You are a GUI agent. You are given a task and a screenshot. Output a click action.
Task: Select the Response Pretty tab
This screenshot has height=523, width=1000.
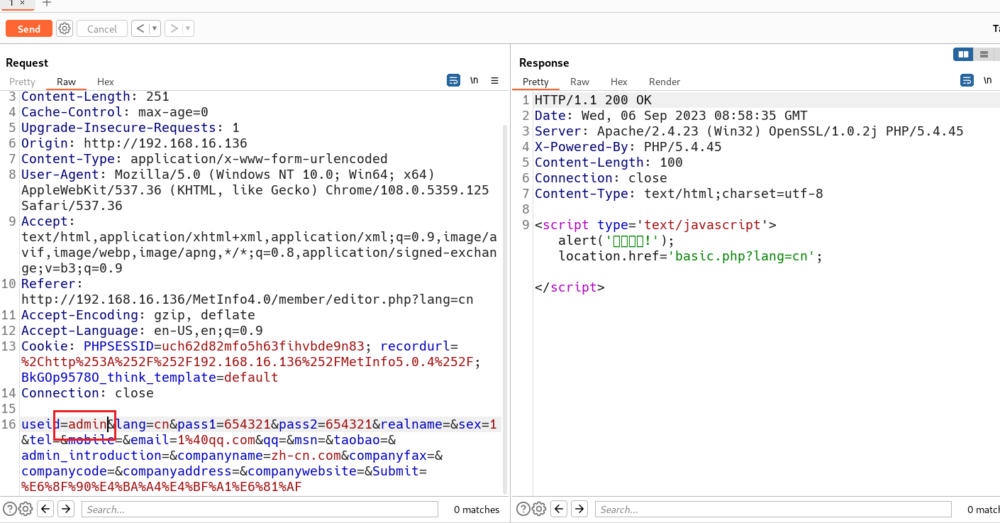tap(535, 82)
